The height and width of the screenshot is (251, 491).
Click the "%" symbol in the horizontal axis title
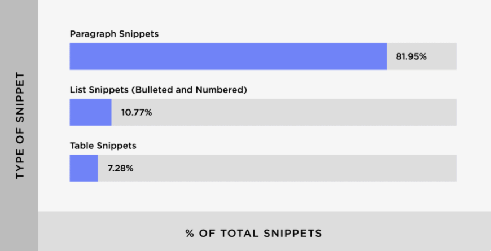click(x=190, y=232)
